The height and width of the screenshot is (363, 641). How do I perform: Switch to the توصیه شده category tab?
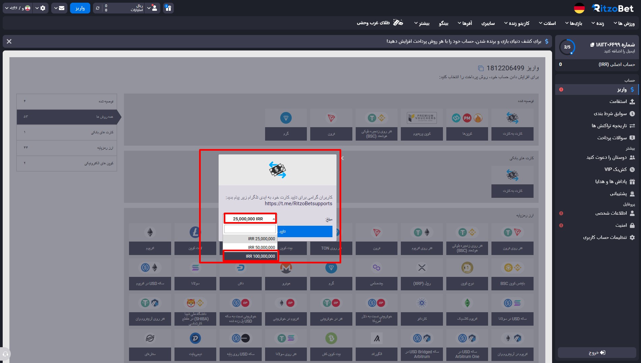point(67,101)
